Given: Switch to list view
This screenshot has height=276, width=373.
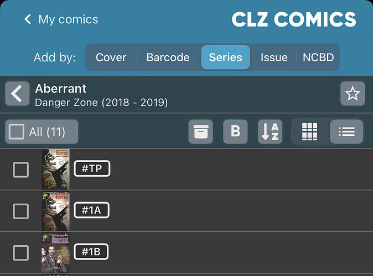Looking at the screenshot, I should (346, 131).
